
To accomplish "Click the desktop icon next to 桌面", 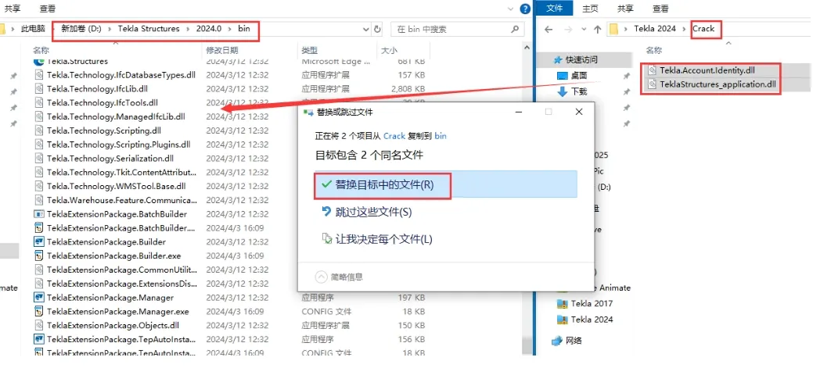I will [x=562, y=76].
